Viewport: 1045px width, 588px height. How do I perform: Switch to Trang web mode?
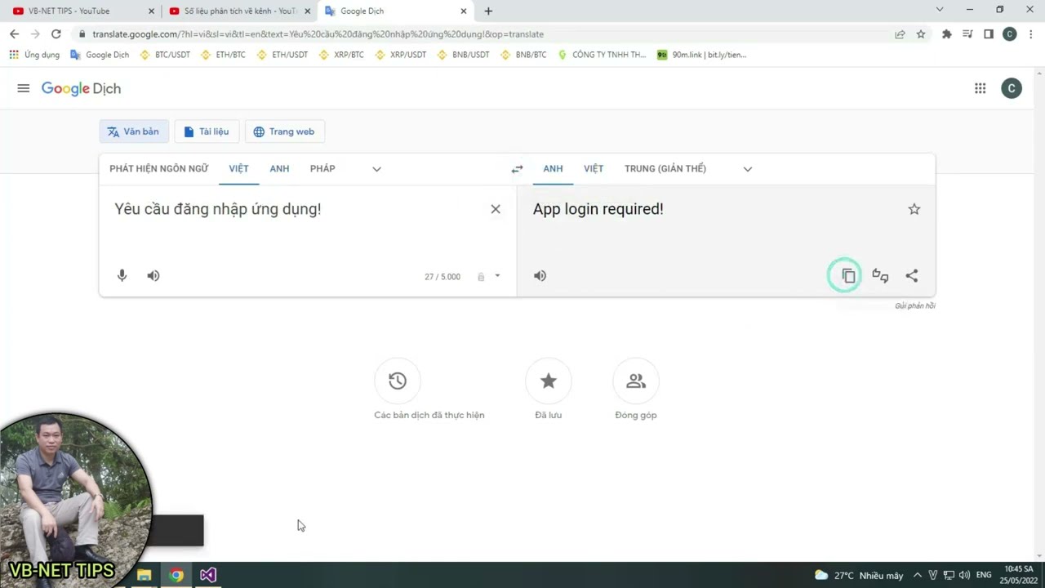[x=284, y=131]
